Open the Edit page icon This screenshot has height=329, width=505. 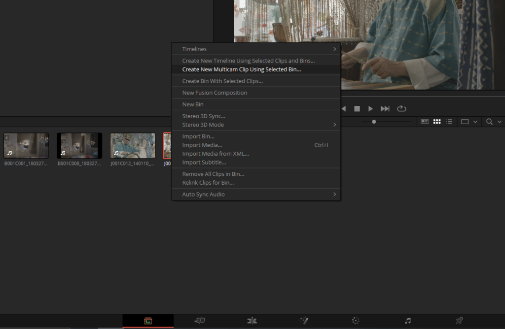252,321
